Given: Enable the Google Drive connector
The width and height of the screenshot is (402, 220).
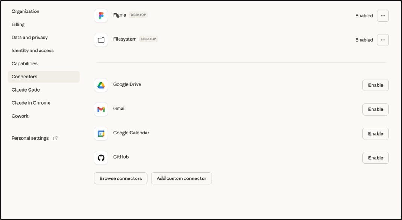Looking at the screenshot, I should (x=375, y=85).
